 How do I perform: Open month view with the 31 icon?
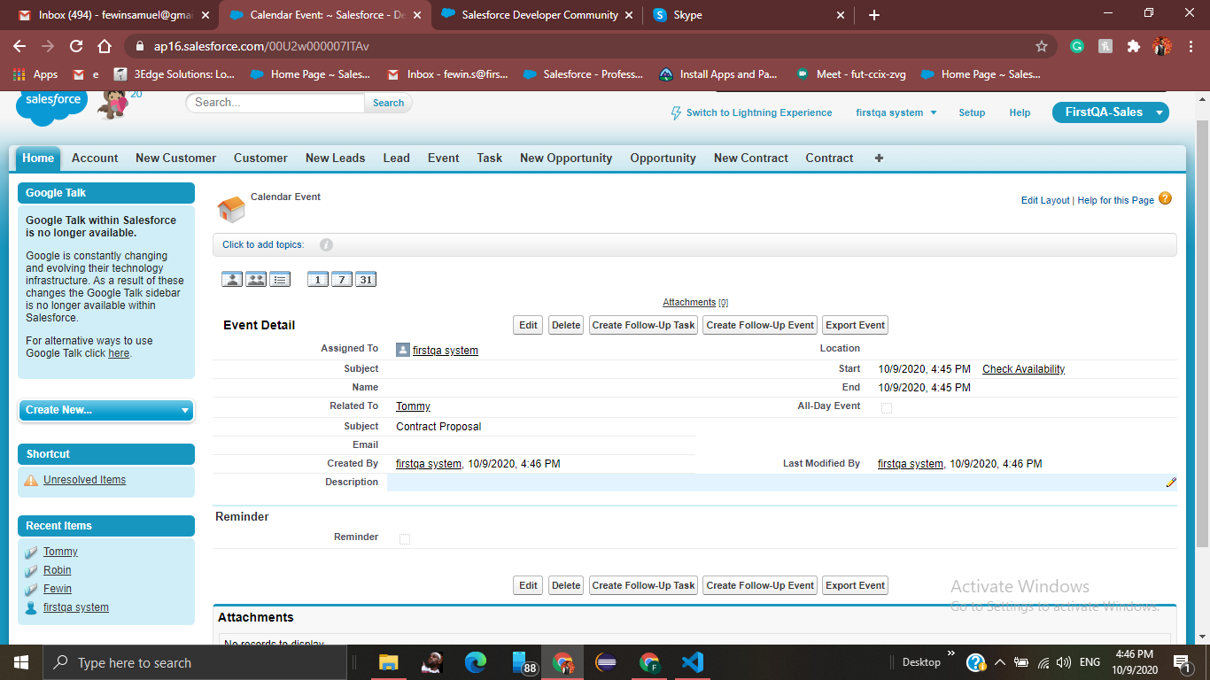(364, 278)
